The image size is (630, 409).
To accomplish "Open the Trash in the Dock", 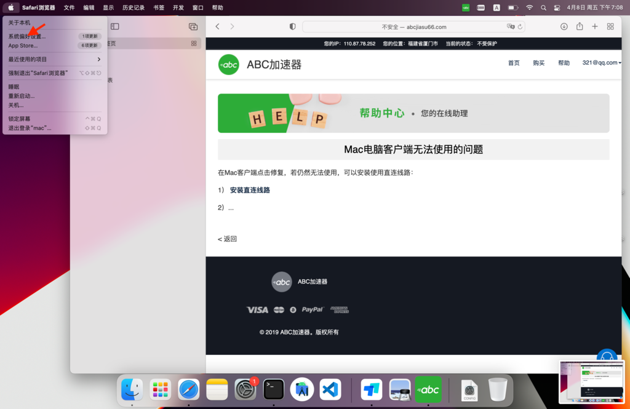I will pos(498,389).
